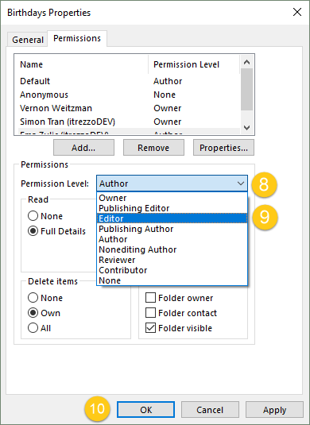Viewport: 310px width, 425px height.
Task: Choose Publishing Editor from the permission list
Action: click(x=172, y=208)
